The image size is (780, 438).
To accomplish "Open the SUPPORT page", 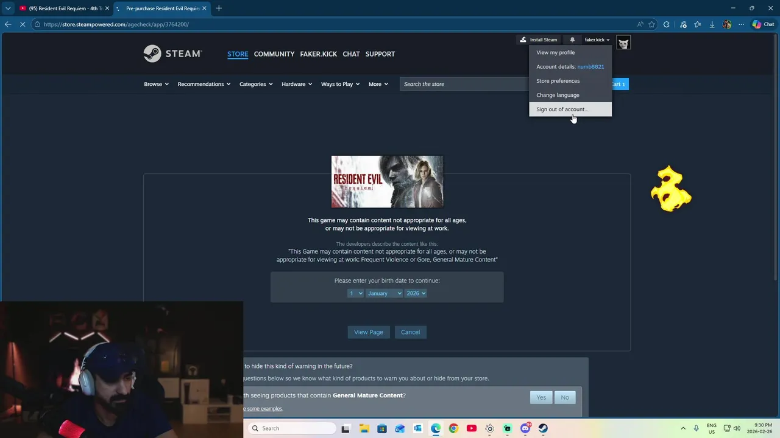I will click(x=380, y=54).
